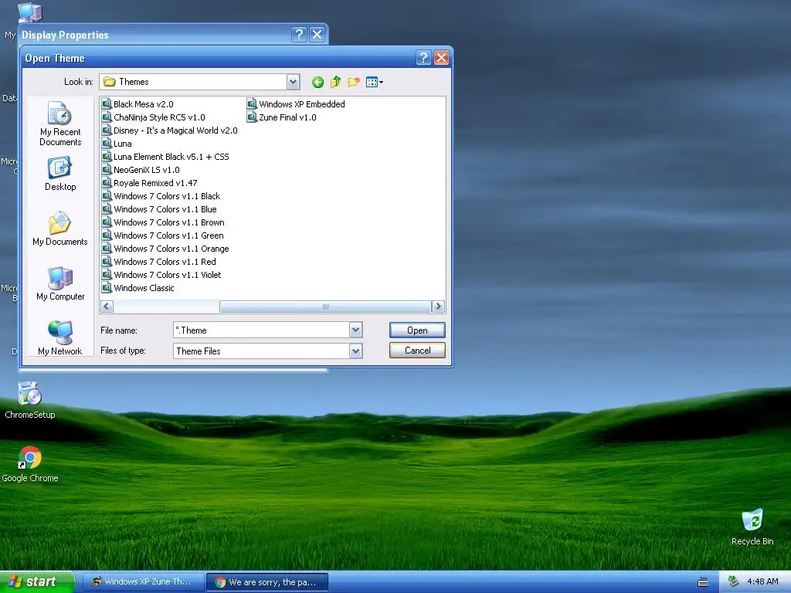
Task: Open the Start menu
Action: [36, 581]
